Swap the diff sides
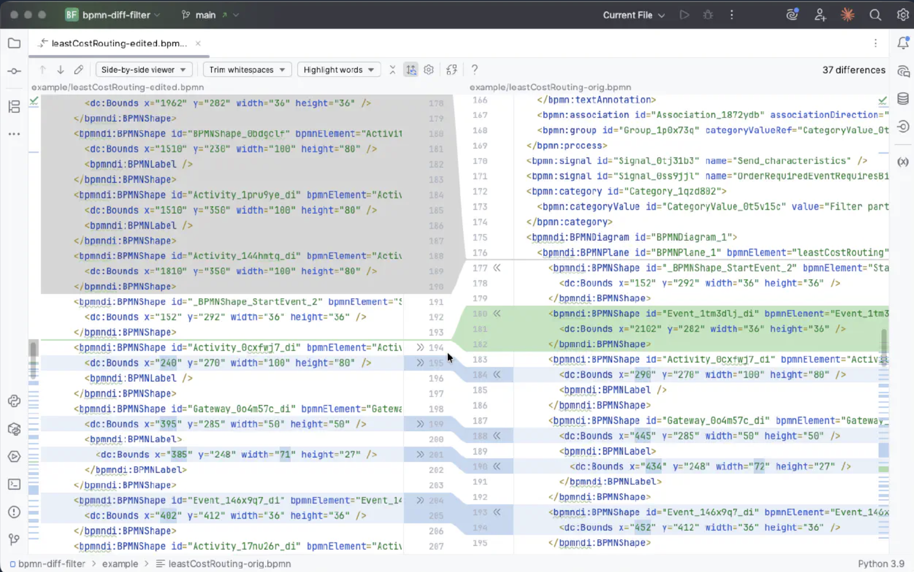Screen dimensions: 914x572 click(x=451, y=70)
